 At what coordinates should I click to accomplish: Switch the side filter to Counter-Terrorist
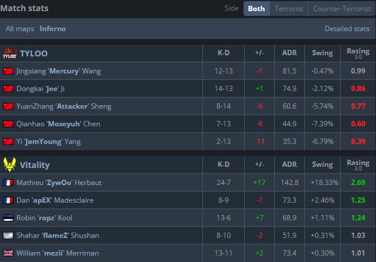(341, 9)
